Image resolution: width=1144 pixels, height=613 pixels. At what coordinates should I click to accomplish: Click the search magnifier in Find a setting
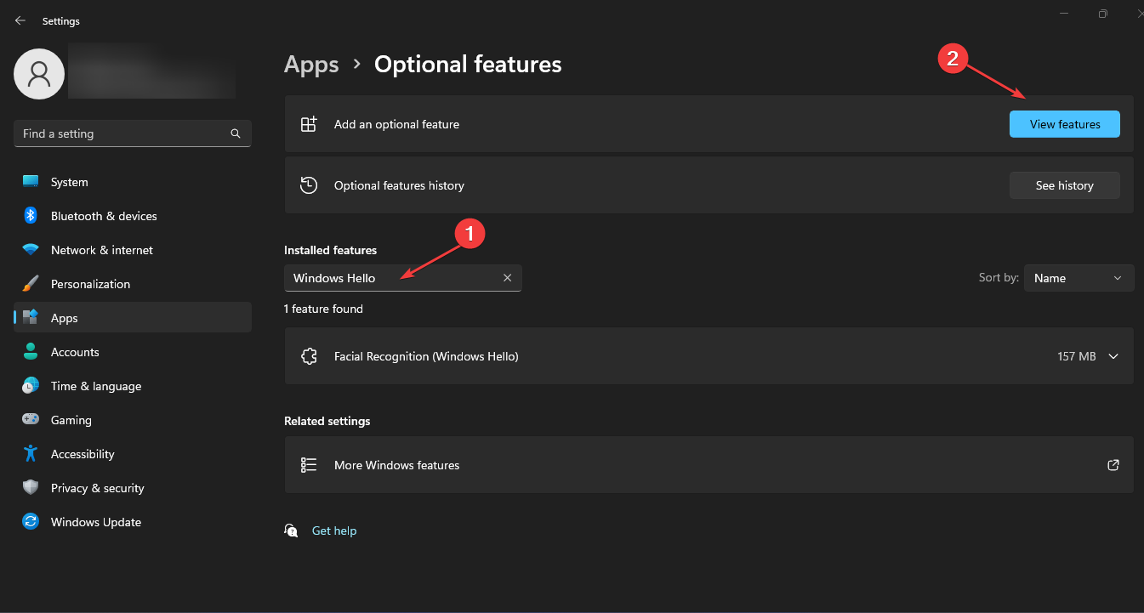[x=236, y=133]
